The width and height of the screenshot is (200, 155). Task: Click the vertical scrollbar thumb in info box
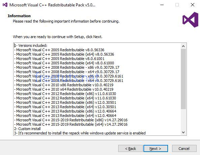(x=183, y=79)
